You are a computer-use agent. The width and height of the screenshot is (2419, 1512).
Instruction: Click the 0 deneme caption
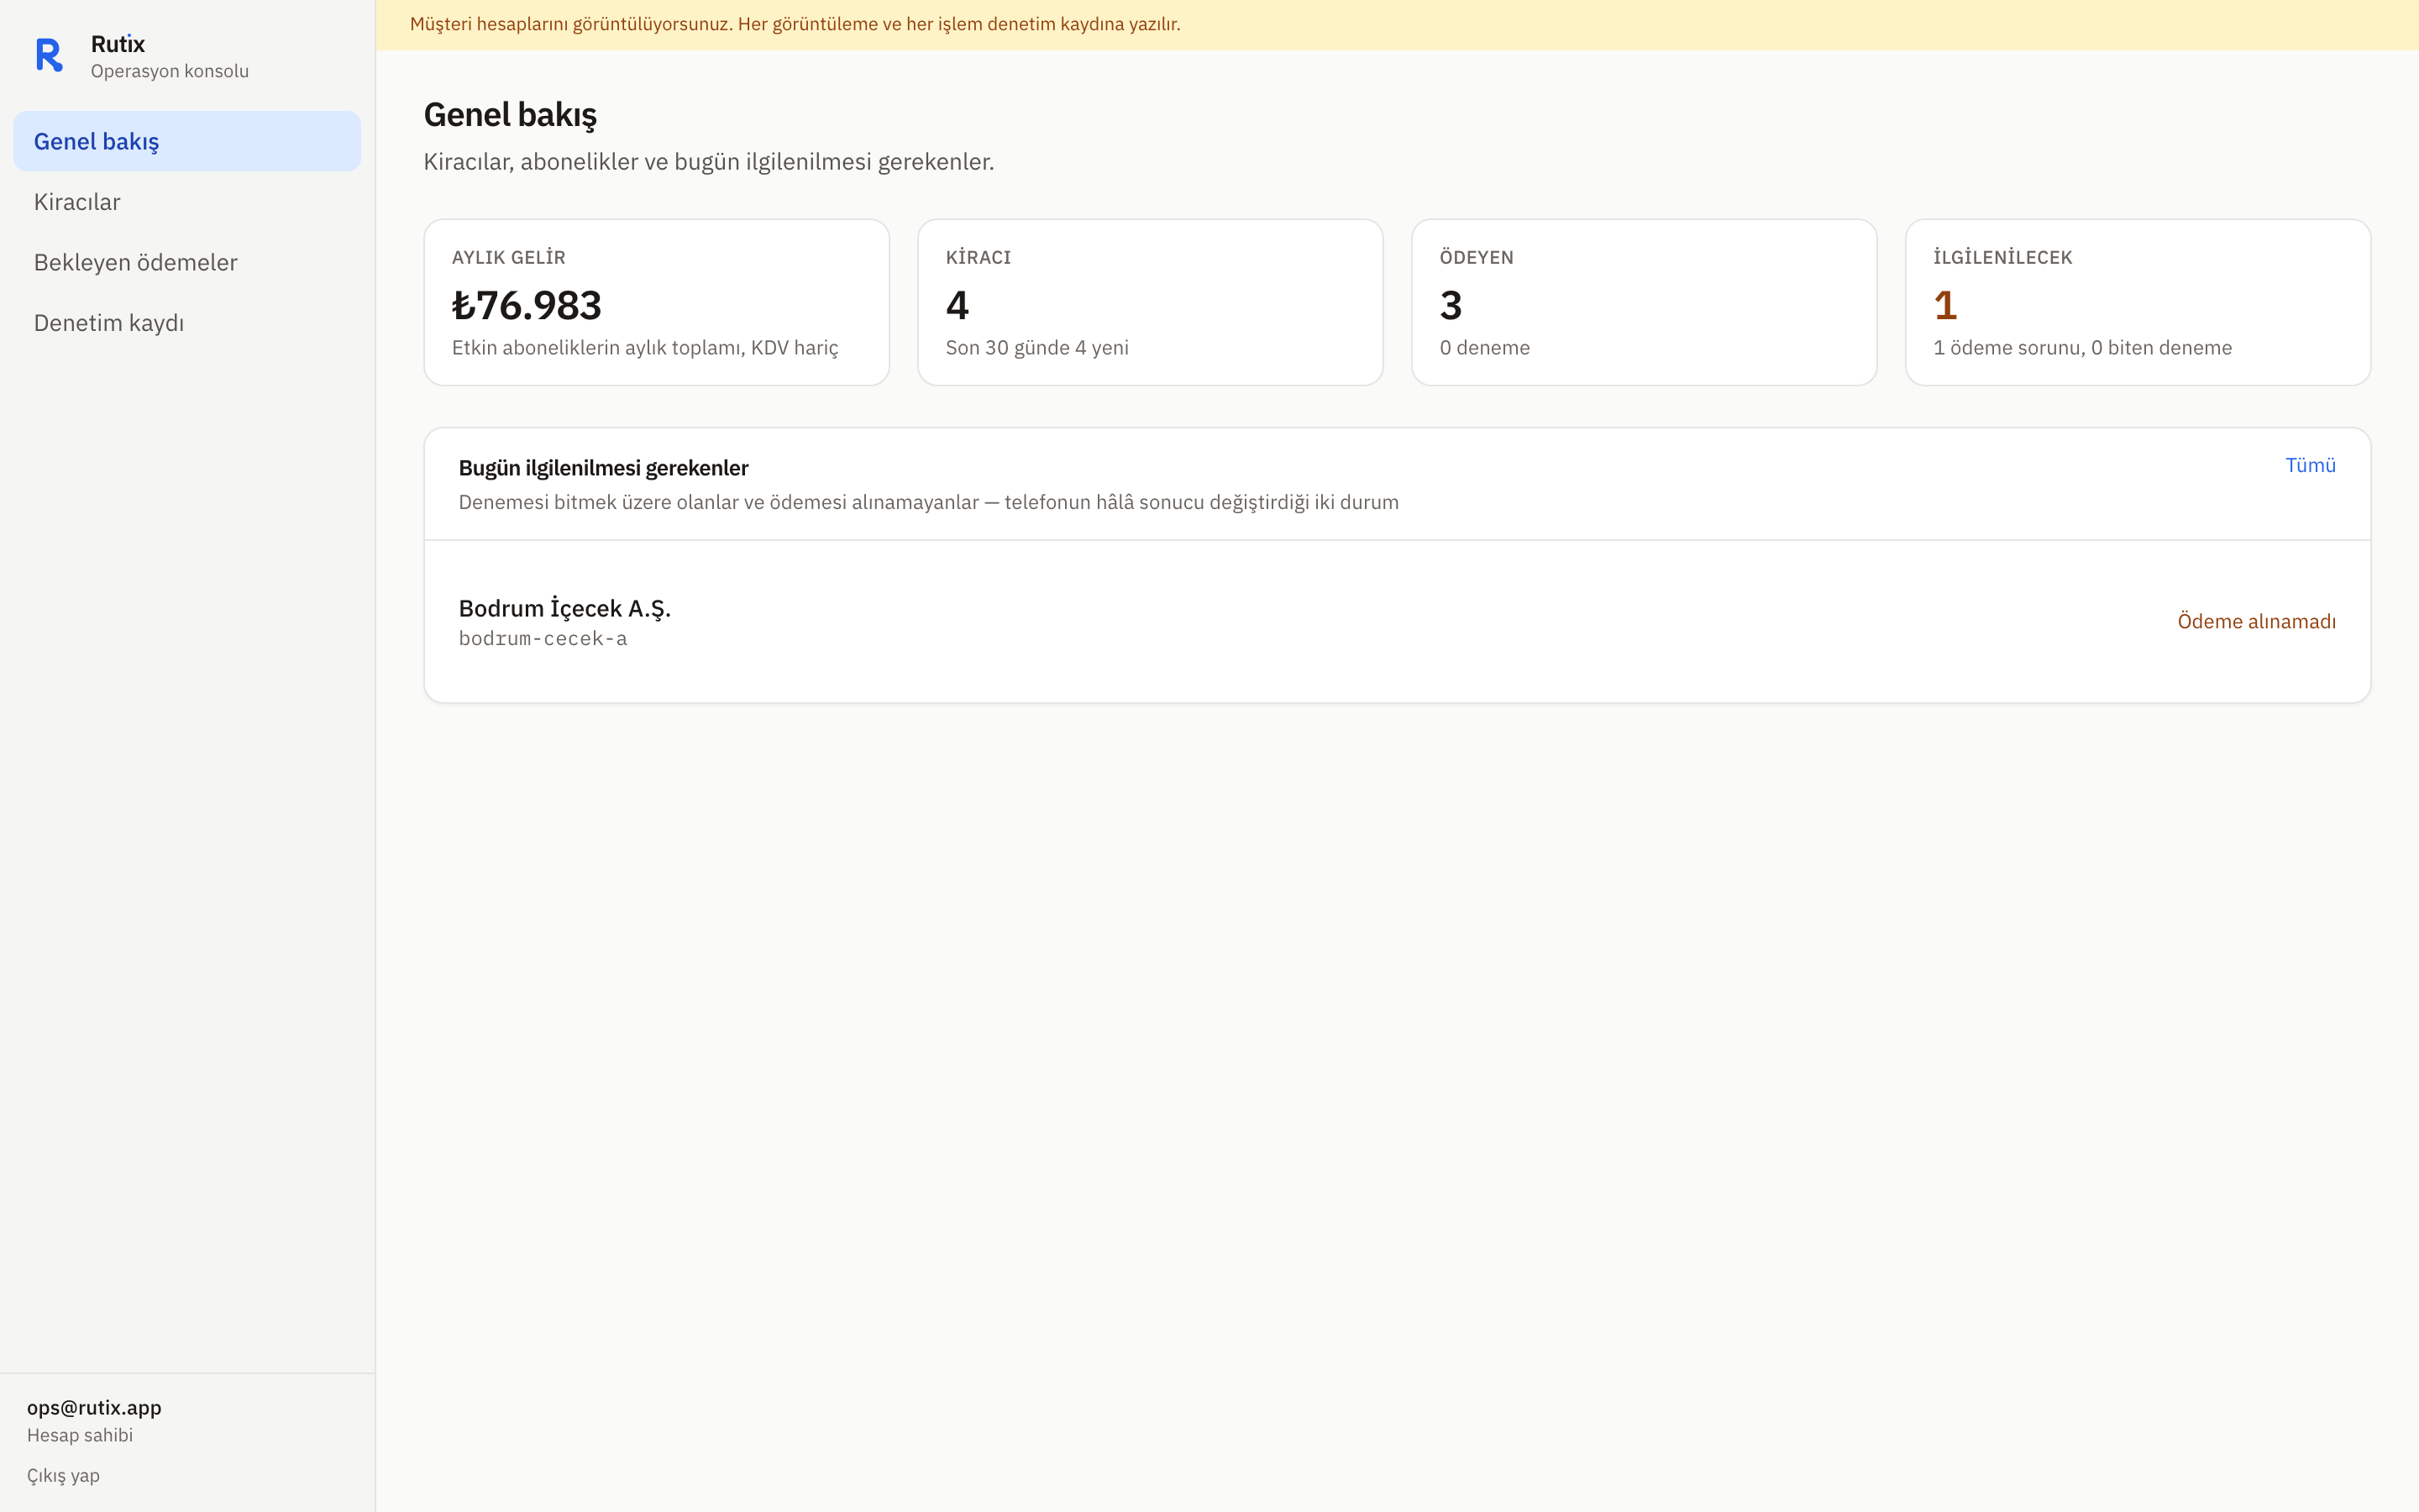click(x=1484, y=347)
